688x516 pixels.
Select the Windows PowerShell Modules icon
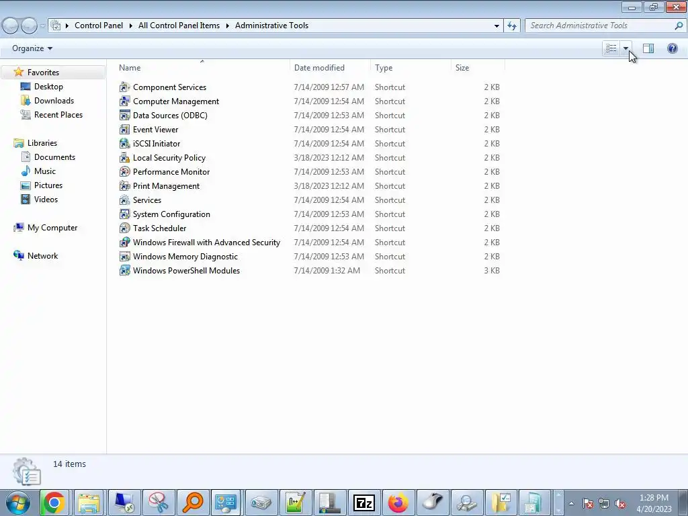click(124, 270)
